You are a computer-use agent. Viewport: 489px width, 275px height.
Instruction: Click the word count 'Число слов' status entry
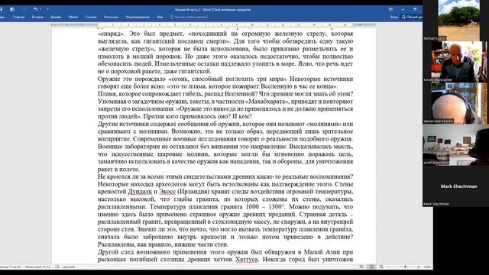[x=37, y=267]
